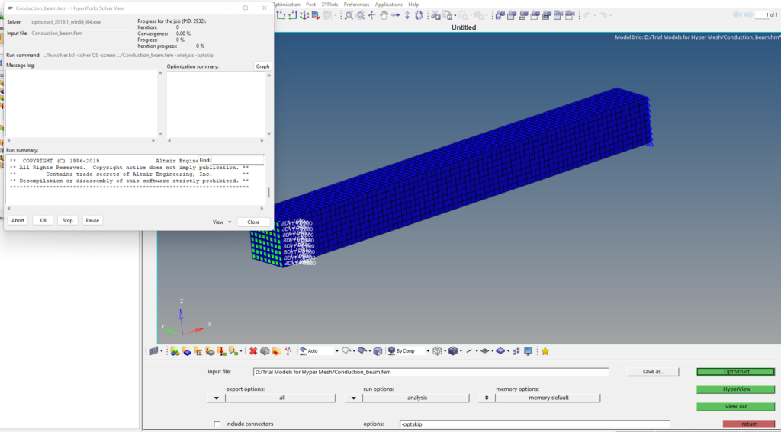The image size is (781, 432).
Task: Click the shaded cube geometry style icon
Action: (378, 351)
